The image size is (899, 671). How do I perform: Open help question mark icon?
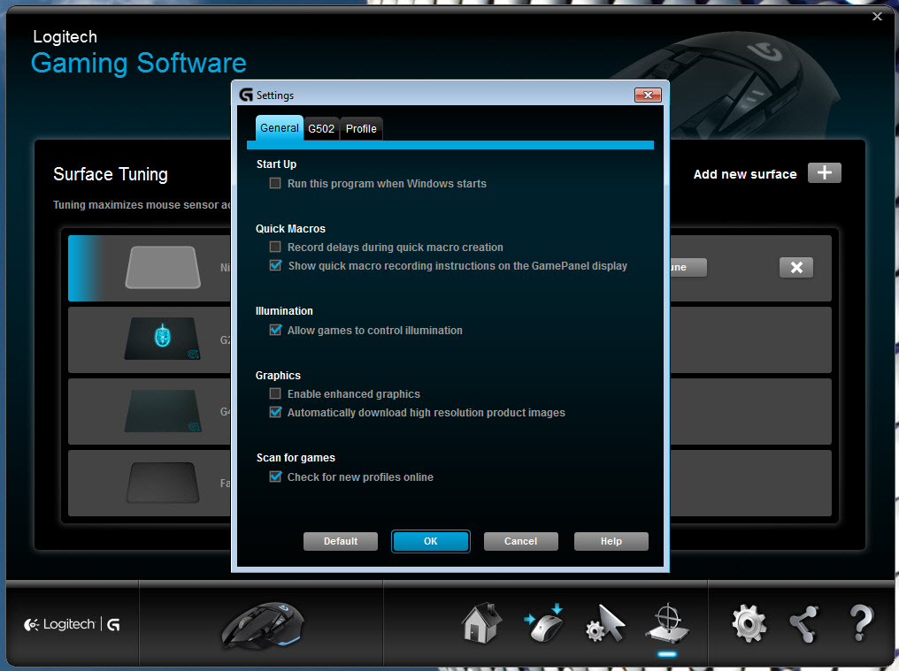point(861,623)
